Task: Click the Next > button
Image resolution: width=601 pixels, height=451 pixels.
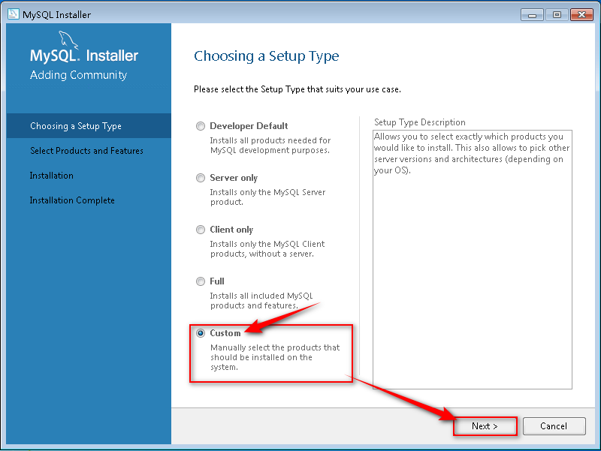Action: tap(485, 426)
